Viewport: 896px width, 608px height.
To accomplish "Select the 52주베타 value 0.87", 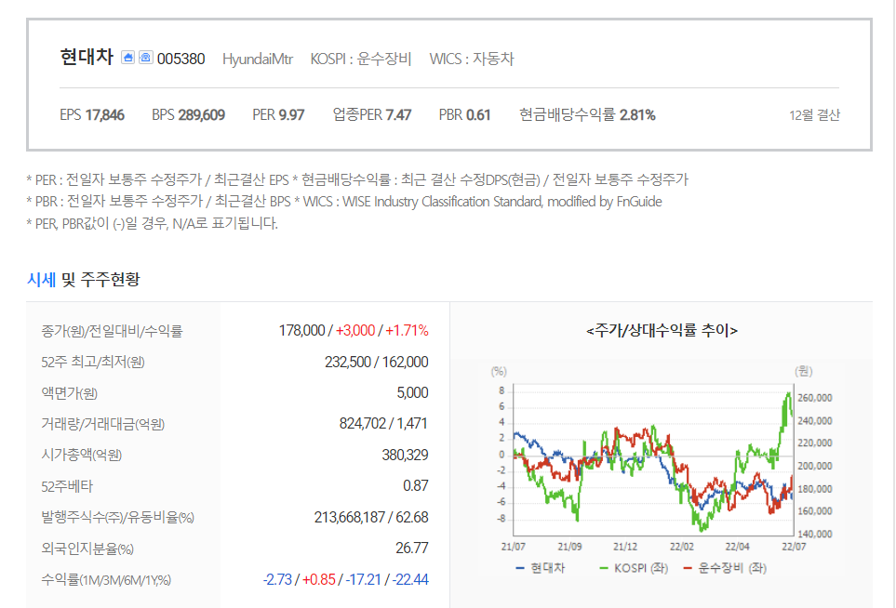I will [415, 486].
